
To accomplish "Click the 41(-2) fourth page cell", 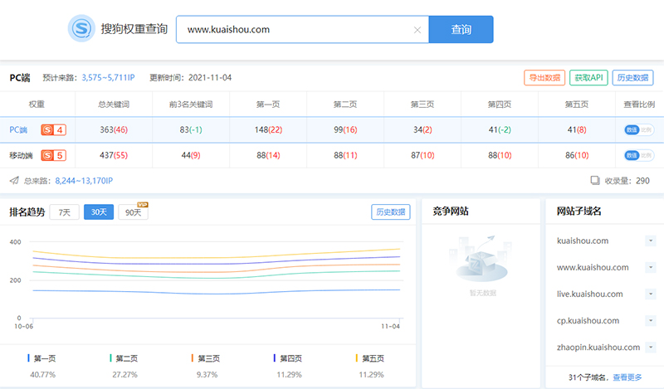I will click(x=500, y=130).
